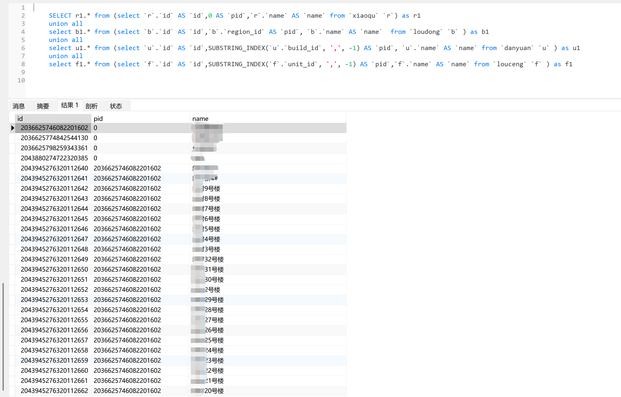Image resolution: width=621 pixels, height=397 pixels.
Task: Open the 摘要 tab
Action: pyautogui.click(x=43, y=106)
